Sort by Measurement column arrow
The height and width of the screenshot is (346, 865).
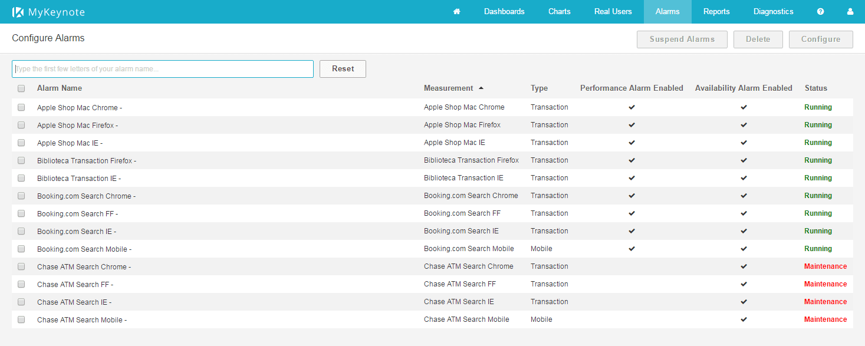[481, 88]
